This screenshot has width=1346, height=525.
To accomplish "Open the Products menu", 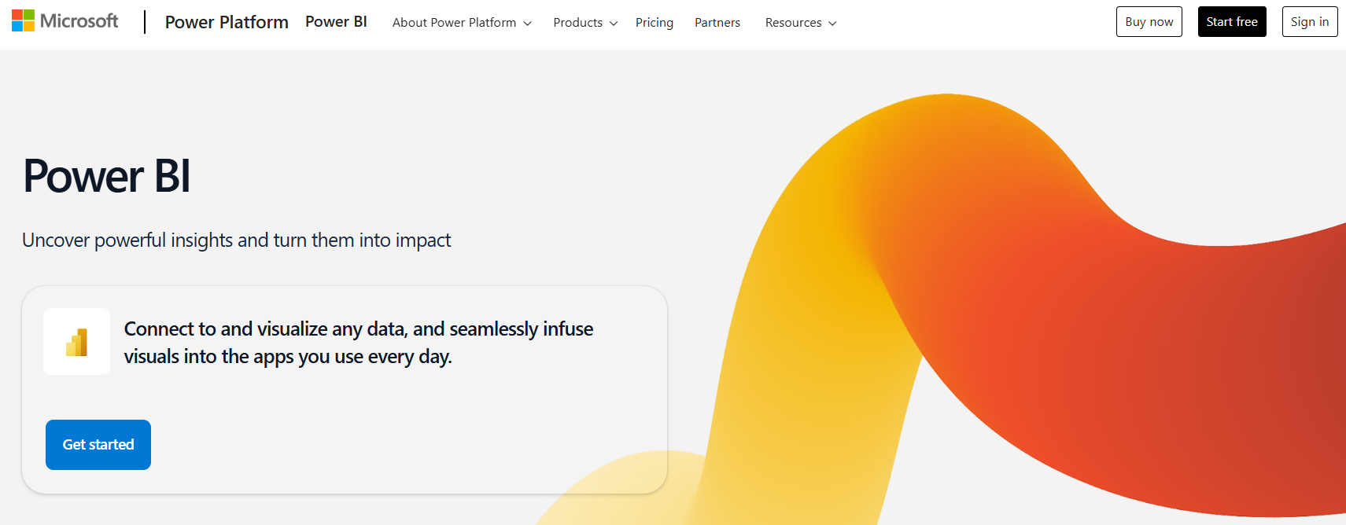I will (x=577, y=23).
